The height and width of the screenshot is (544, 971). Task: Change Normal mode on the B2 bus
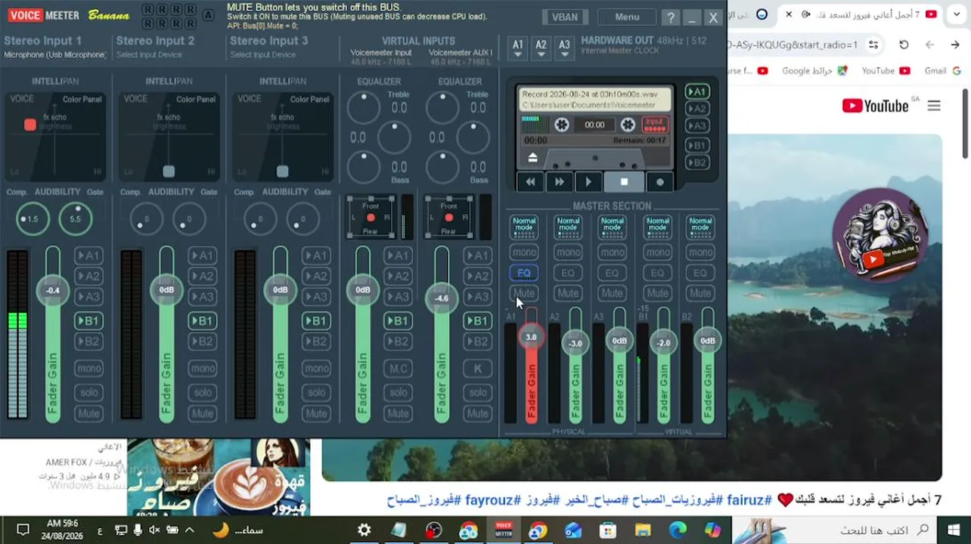pyautogui.click(x=700, y=227)
